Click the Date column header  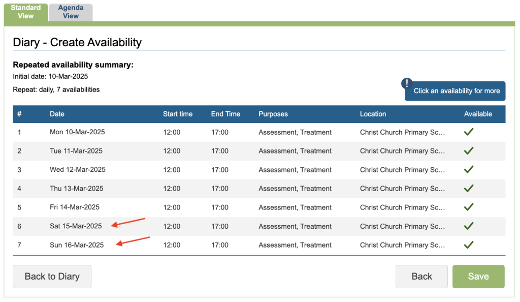[57, 114]
